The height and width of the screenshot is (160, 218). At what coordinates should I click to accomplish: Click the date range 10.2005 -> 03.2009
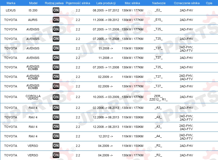coord(106,97)
